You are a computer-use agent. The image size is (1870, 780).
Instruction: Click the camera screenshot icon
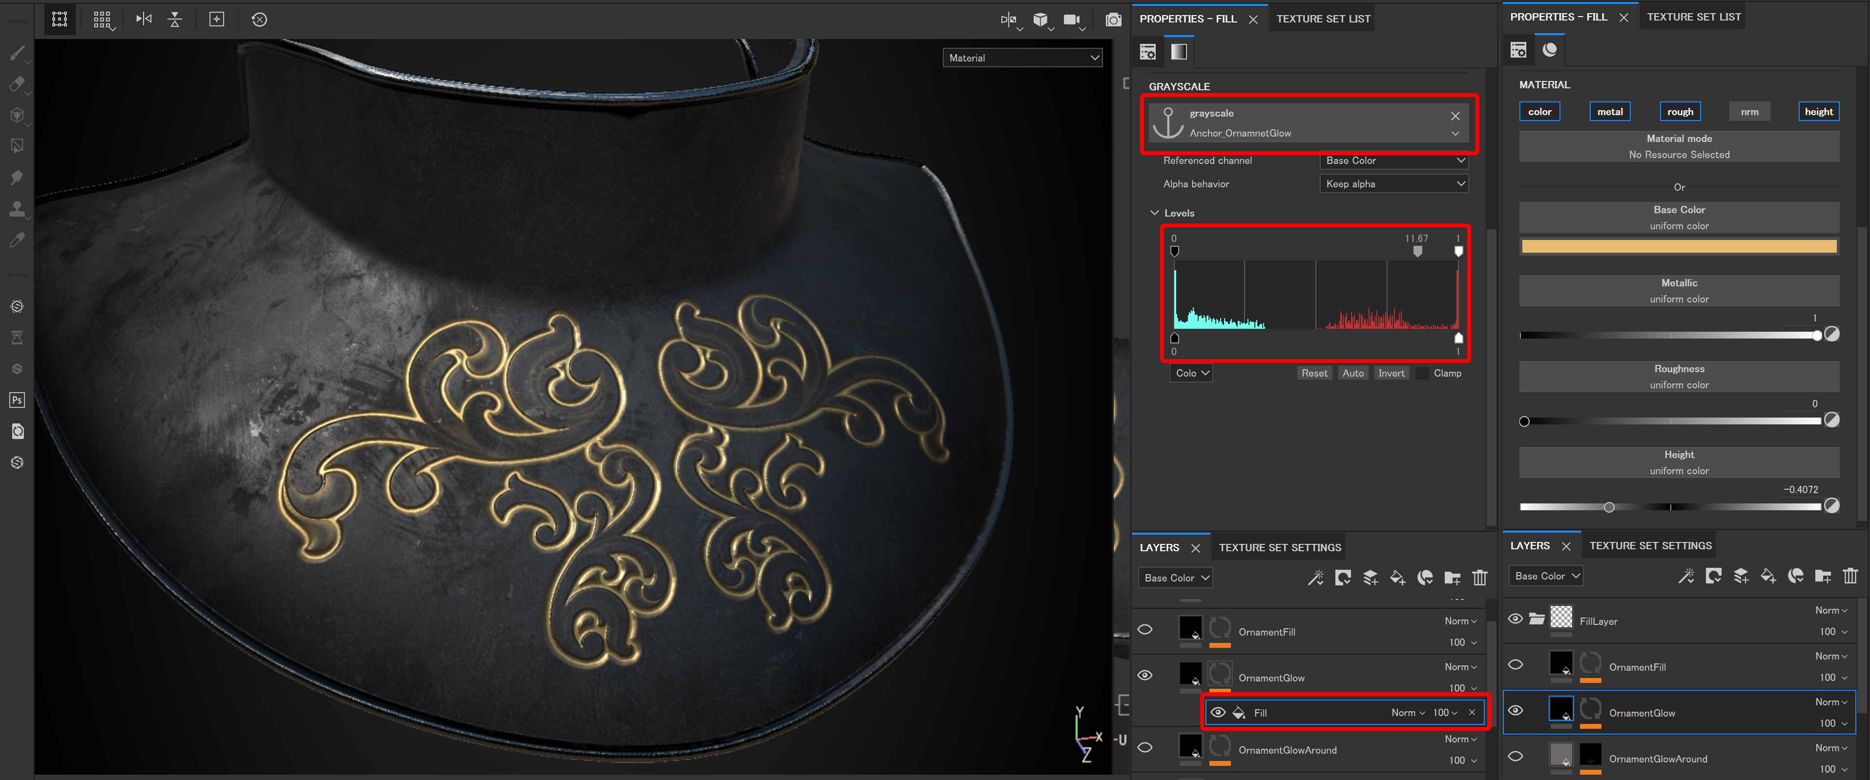[x=1113, y=20]
